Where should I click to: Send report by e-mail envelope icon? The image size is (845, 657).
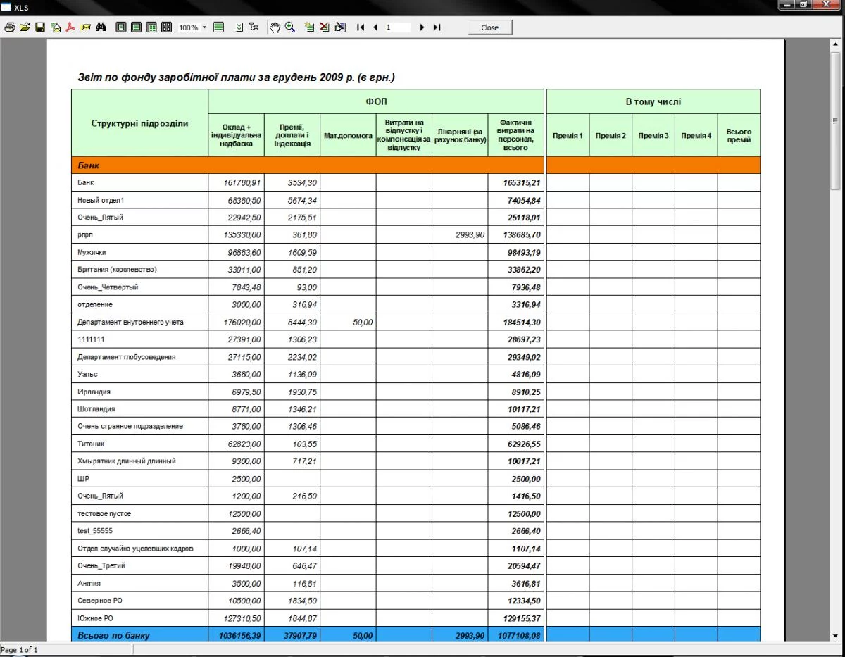(86, 27)
